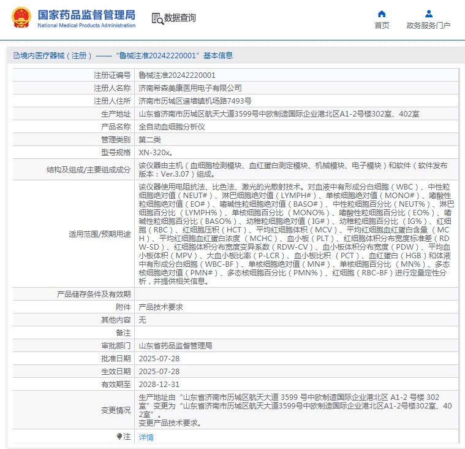Click the 其他内容 row label
The image size is (465, 449).
[116, 320]
